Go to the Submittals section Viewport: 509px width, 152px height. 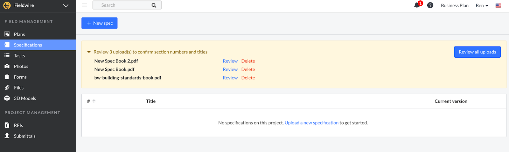tap(24, 136)
